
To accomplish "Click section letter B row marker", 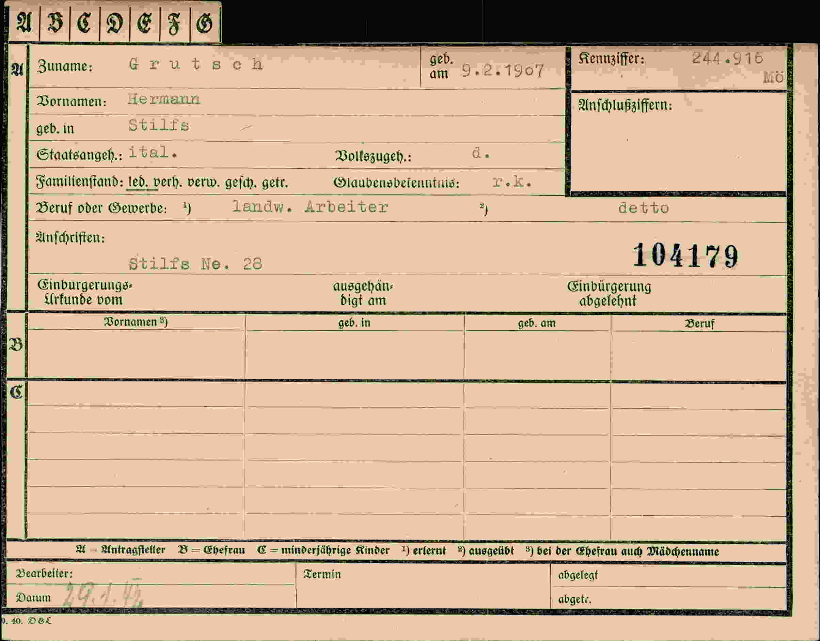I will coord(15,345).
